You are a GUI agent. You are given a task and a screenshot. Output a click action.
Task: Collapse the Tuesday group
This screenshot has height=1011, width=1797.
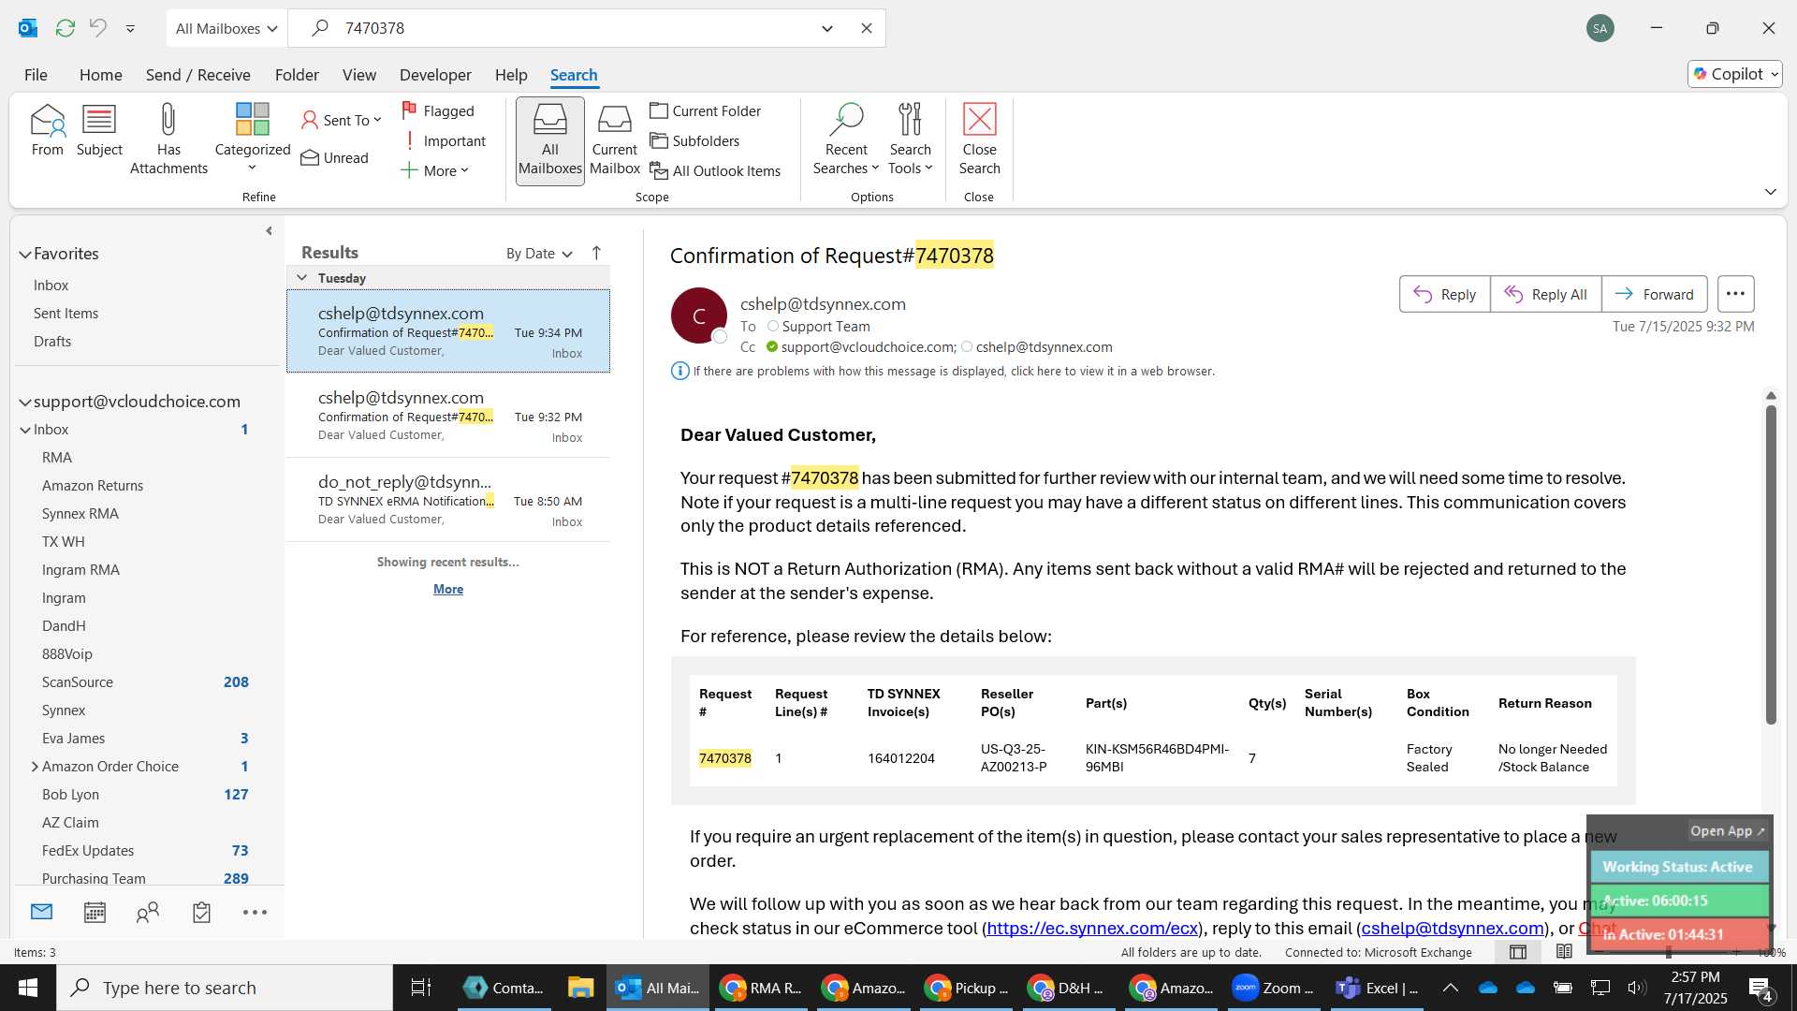point(302,277)
